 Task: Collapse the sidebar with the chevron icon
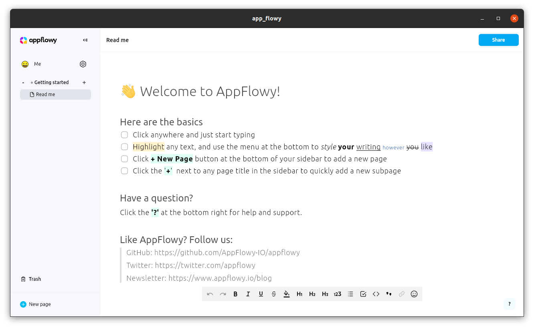coord(85,40)
